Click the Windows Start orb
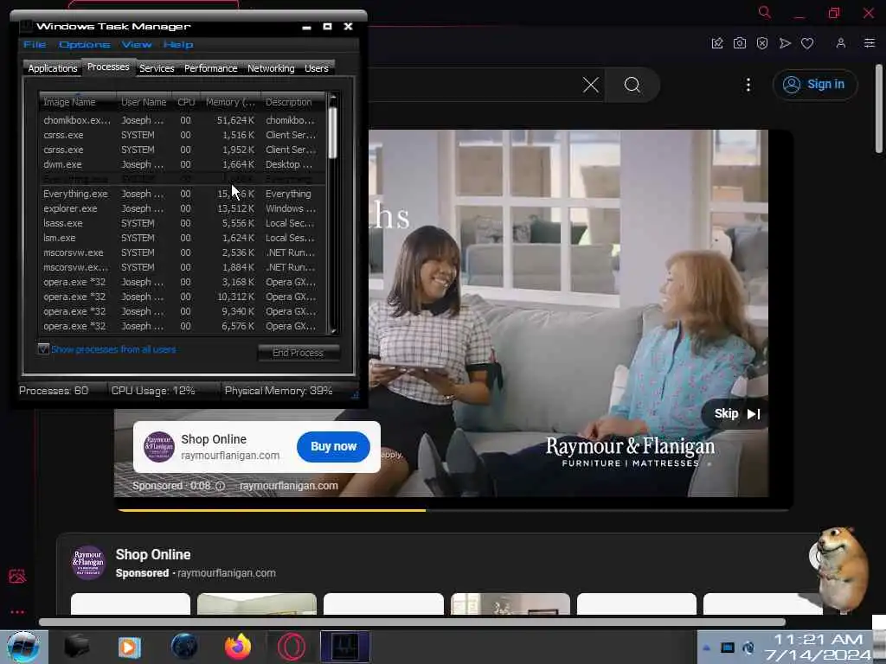 coord(23,647)
